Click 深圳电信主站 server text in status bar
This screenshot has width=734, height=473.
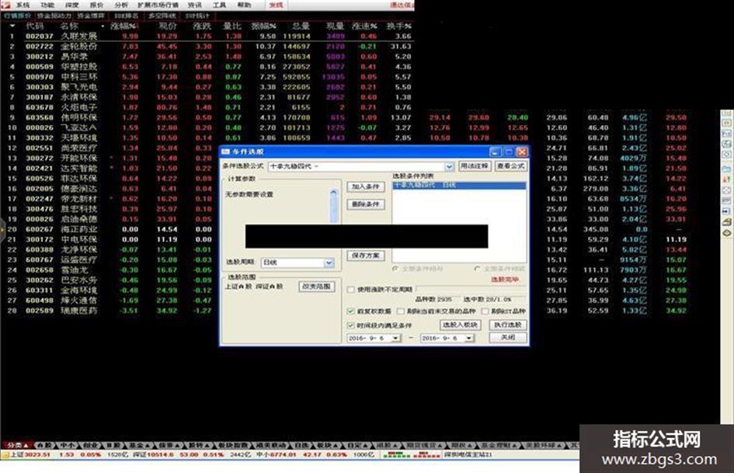click(468, 454)
